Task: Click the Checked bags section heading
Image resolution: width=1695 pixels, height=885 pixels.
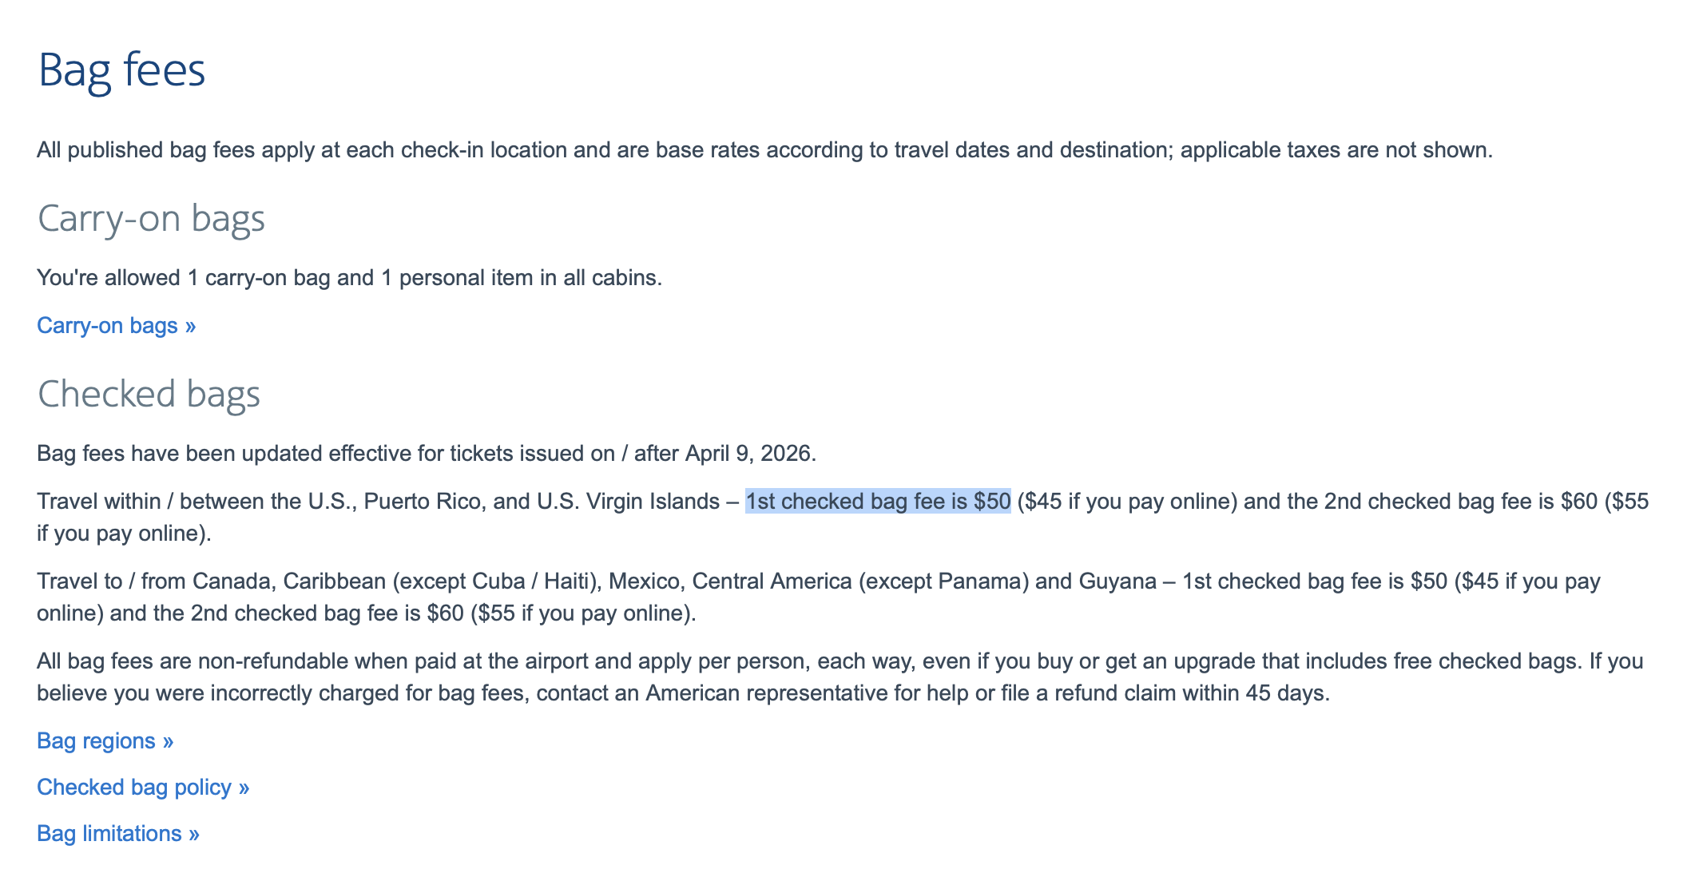Action: (x=149, y=395)
